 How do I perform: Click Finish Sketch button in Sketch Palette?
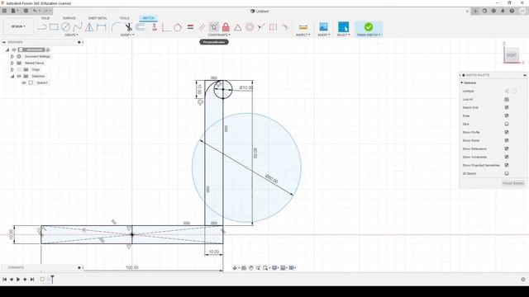coord(512,183)
